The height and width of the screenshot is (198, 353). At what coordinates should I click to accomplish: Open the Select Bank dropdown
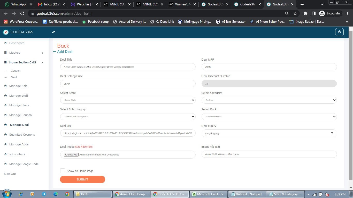269,117
